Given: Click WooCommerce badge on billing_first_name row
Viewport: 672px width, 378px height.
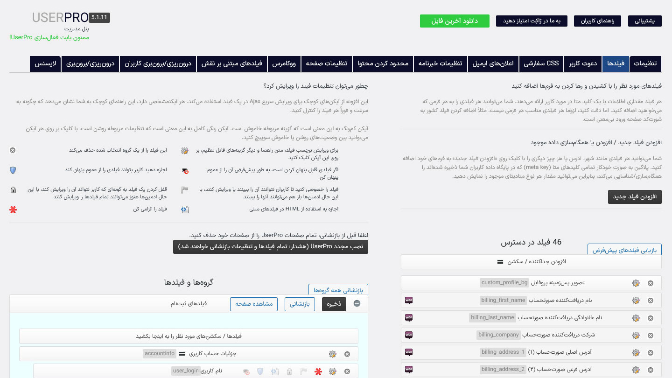Looking at the screenshot, I should 409,300.
